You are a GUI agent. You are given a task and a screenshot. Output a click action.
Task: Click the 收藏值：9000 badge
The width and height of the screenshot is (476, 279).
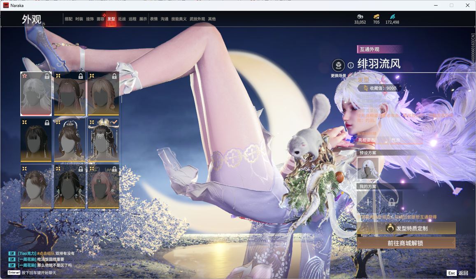coord(380,88)
